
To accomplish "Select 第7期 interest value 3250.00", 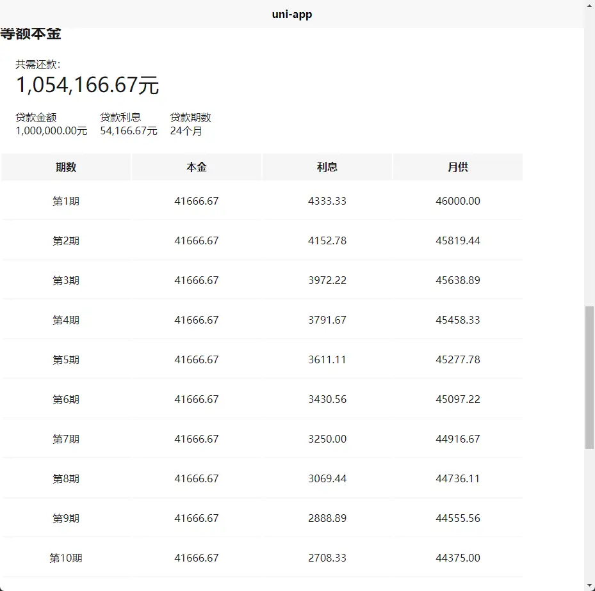I will coord(327,439).
